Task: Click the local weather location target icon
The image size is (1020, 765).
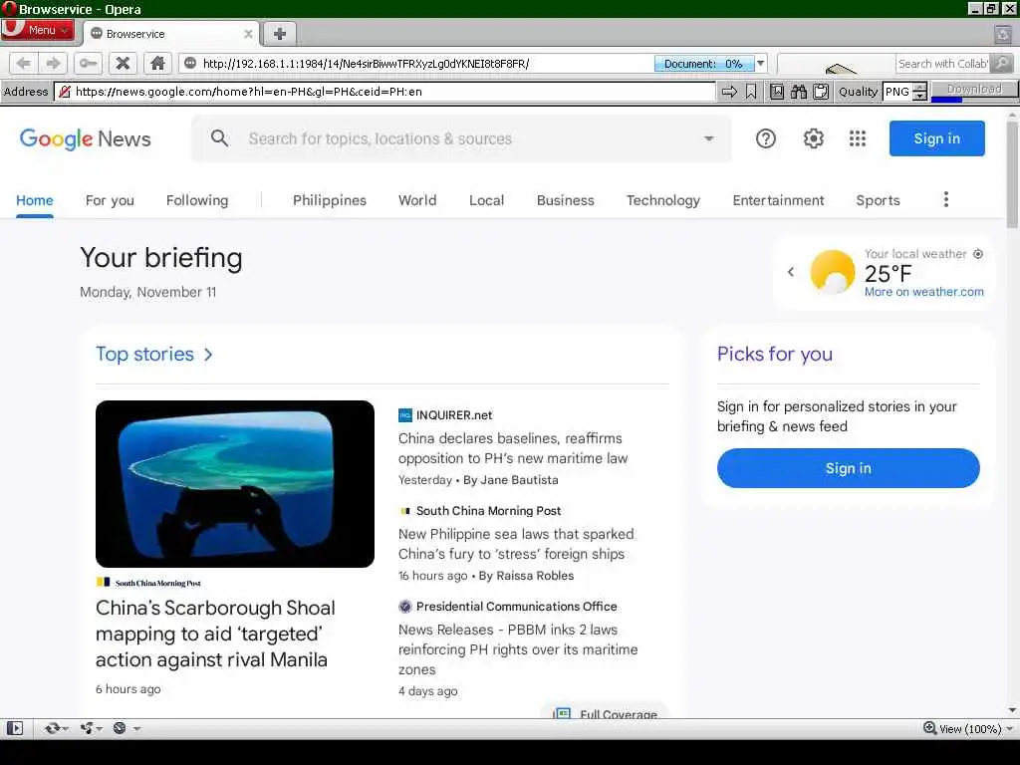Action: 978,254
